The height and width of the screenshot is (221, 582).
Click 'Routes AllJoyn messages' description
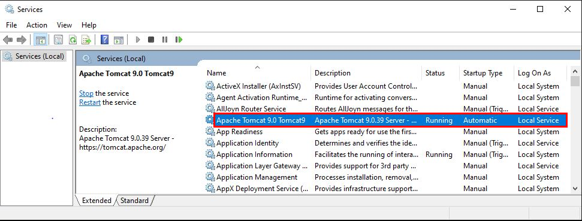(x=366, y=108)
